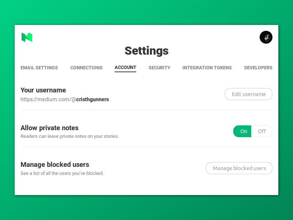Turn private notes Off
Image resolution: width=293 pixels, height=220 pixels.
[x=262, y=131]
